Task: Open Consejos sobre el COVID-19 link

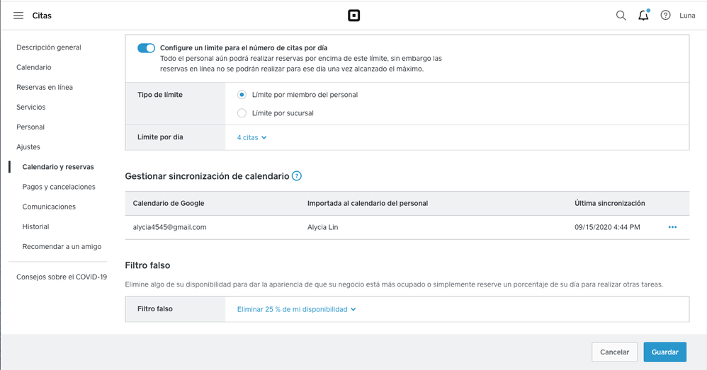Action: (x=62, y=277)
